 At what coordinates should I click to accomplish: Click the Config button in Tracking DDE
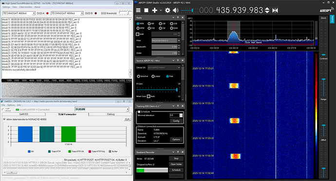point(176,121)
